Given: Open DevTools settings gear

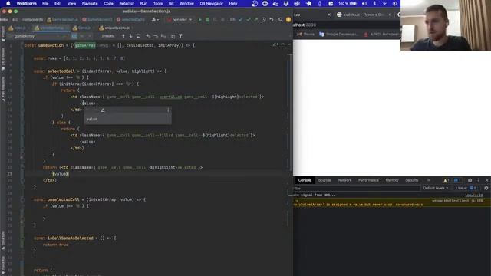Looking at the screenshot, I should coord(470,180).
